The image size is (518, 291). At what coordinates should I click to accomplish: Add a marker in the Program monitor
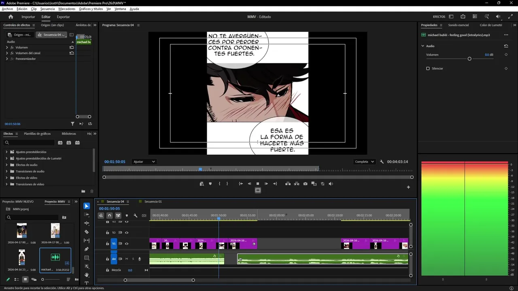(x=210, y=184)
